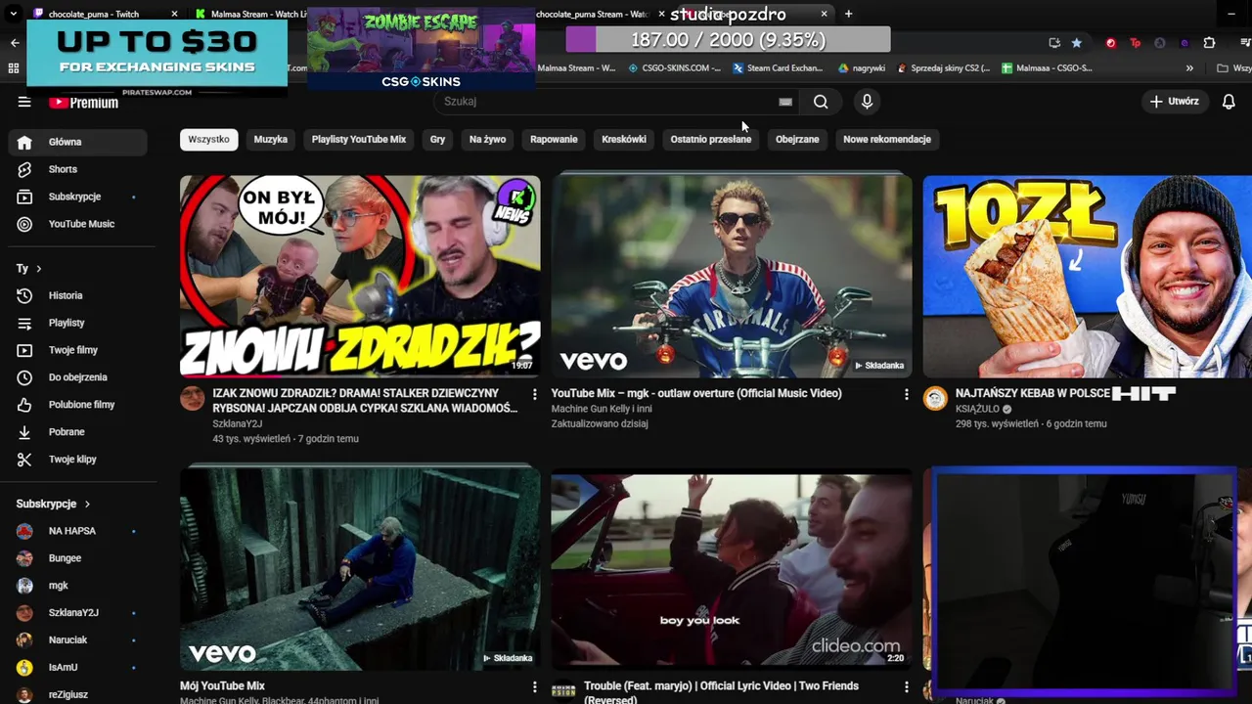Open reZigiusz subscription channel
1252x704 pixels.
[78, 694]
